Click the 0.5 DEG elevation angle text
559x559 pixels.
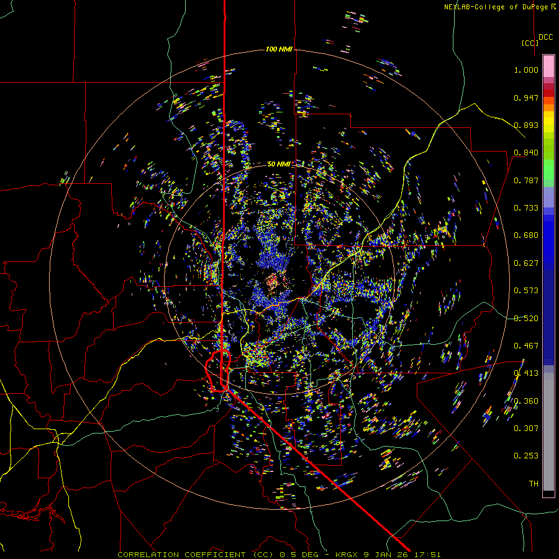coord(299,555)
